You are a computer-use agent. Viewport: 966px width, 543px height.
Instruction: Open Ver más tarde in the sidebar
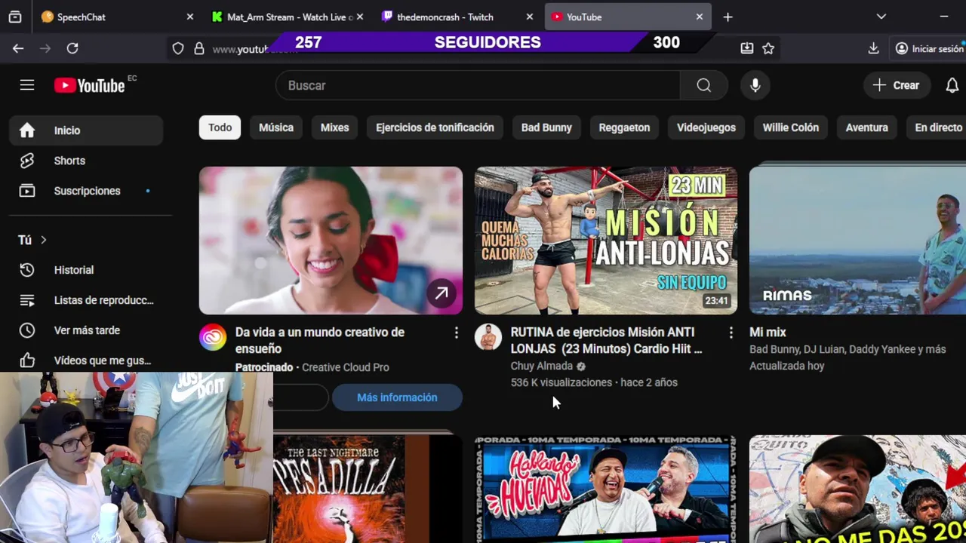[x=86, y=330]
